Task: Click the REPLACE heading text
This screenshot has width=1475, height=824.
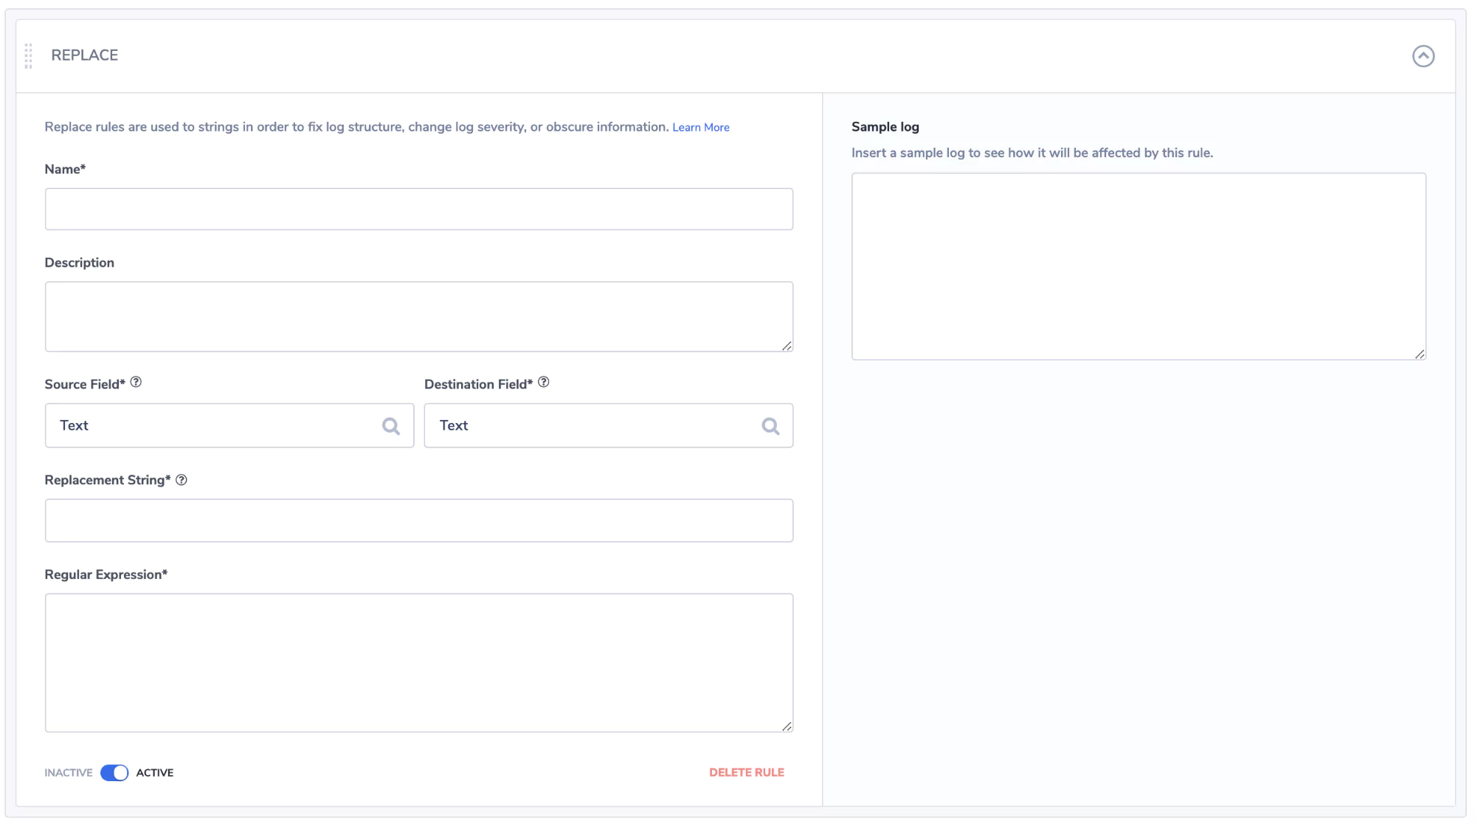Action: 85,55
